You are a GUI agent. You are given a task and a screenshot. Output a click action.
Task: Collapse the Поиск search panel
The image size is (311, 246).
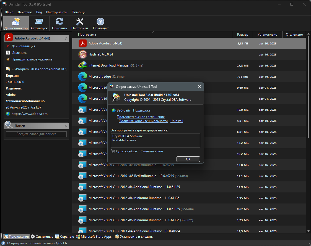66,126
